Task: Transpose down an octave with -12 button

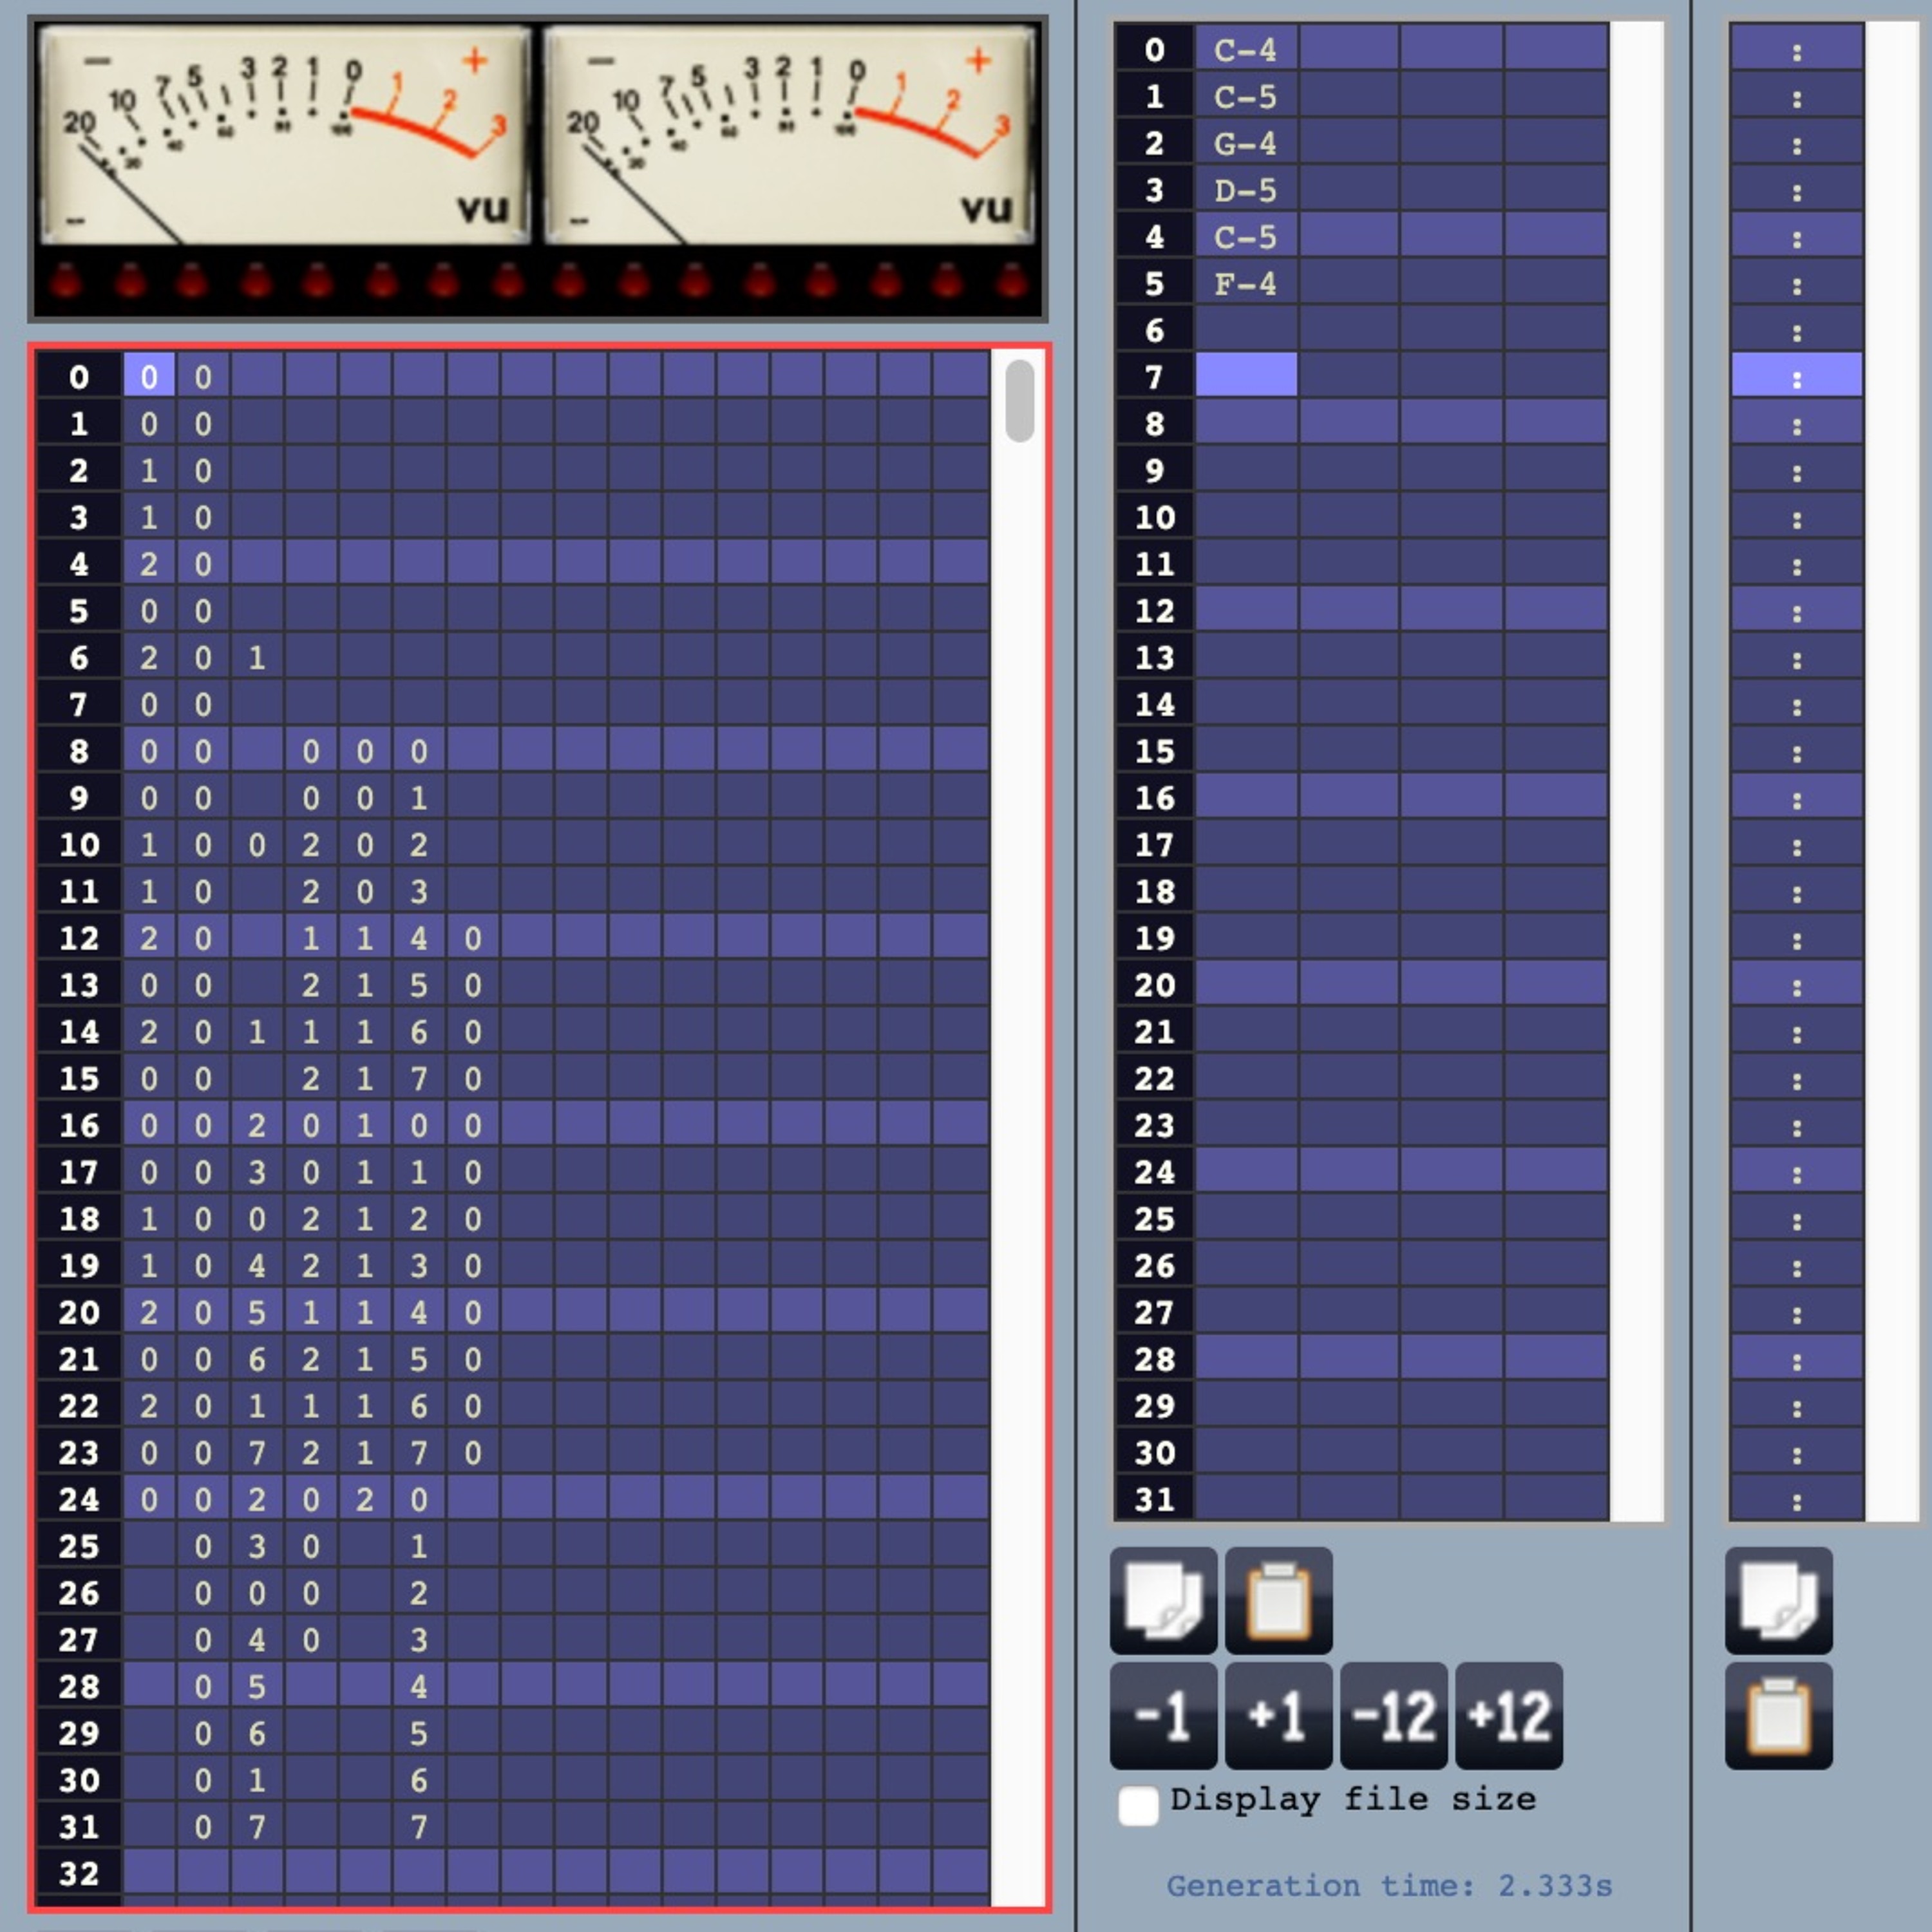Action: tap(1393, 1716)
